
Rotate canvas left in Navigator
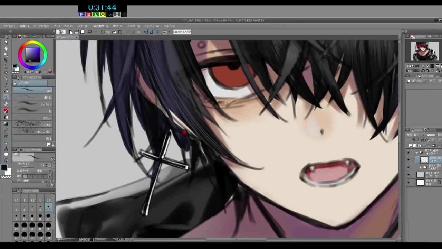click(423, 71)
